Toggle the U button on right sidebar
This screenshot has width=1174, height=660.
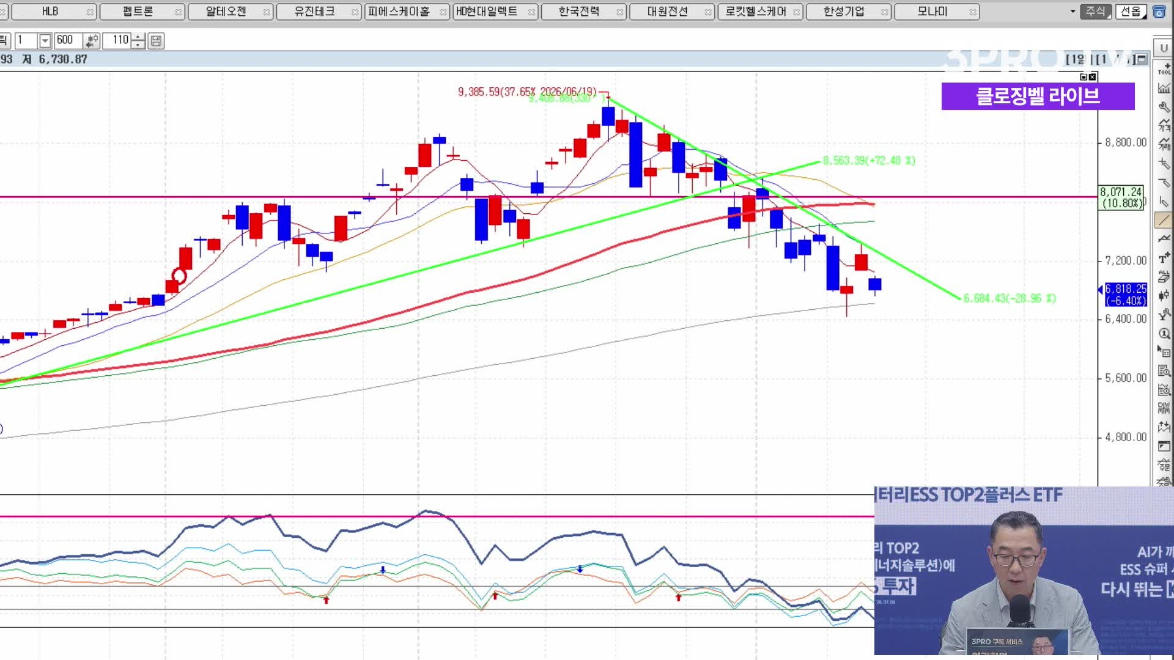pos(1164,48)
